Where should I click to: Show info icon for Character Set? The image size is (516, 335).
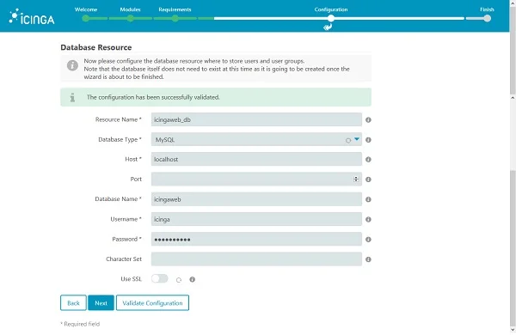(368, 259)
